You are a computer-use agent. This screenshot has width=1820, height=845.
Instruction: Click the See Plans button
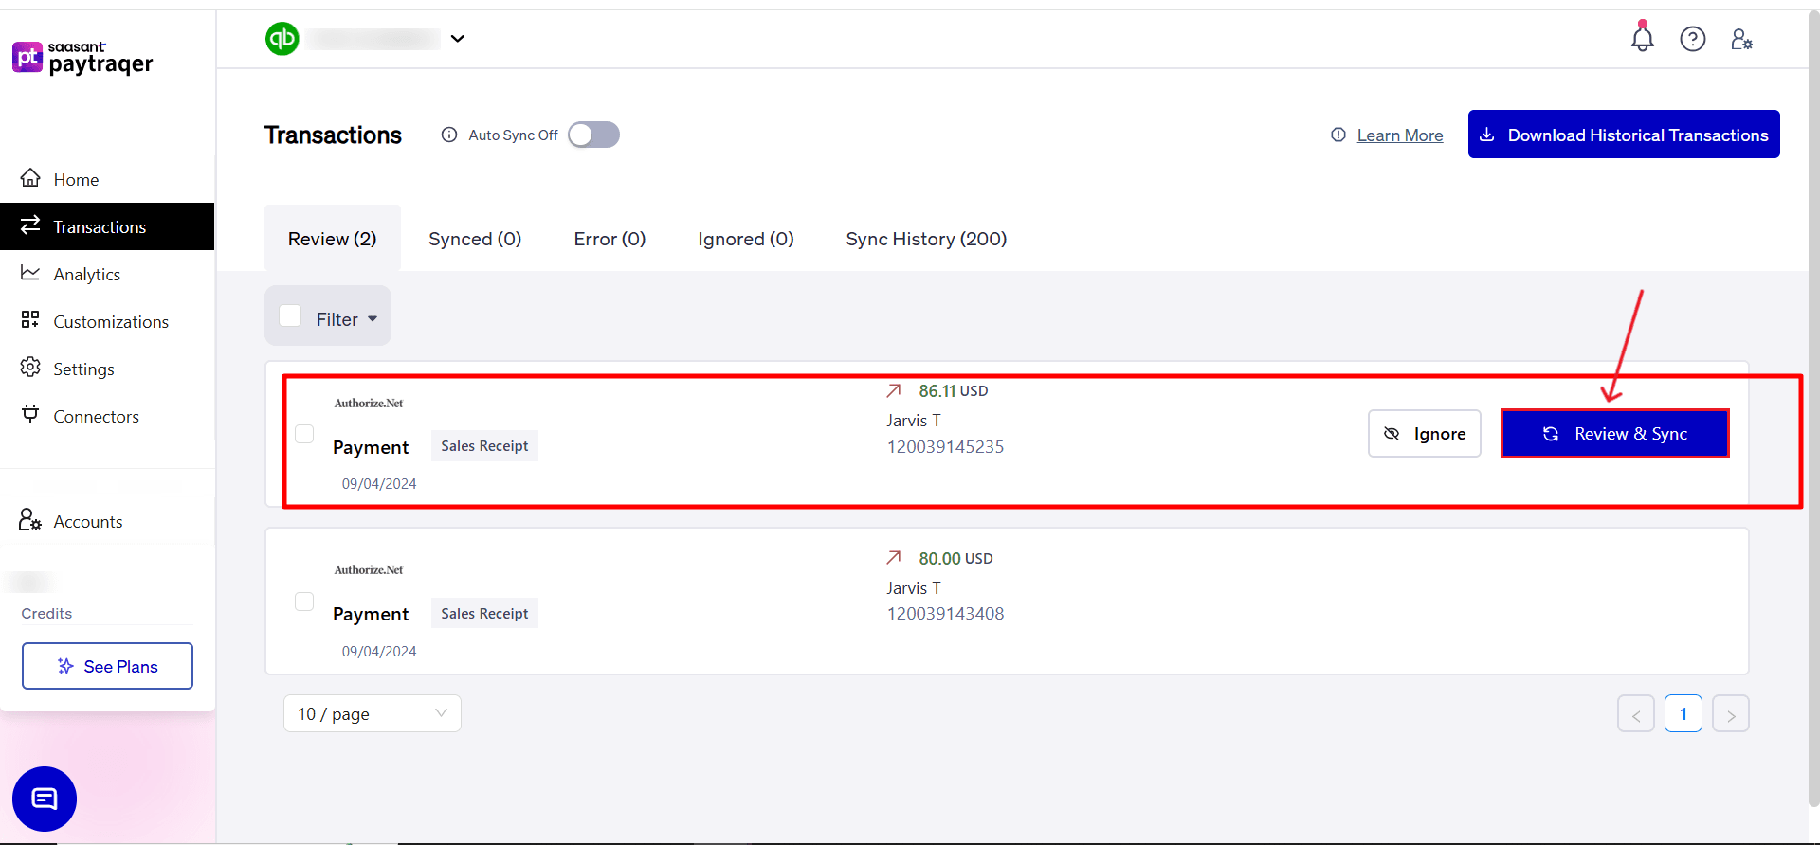(107, 666)
